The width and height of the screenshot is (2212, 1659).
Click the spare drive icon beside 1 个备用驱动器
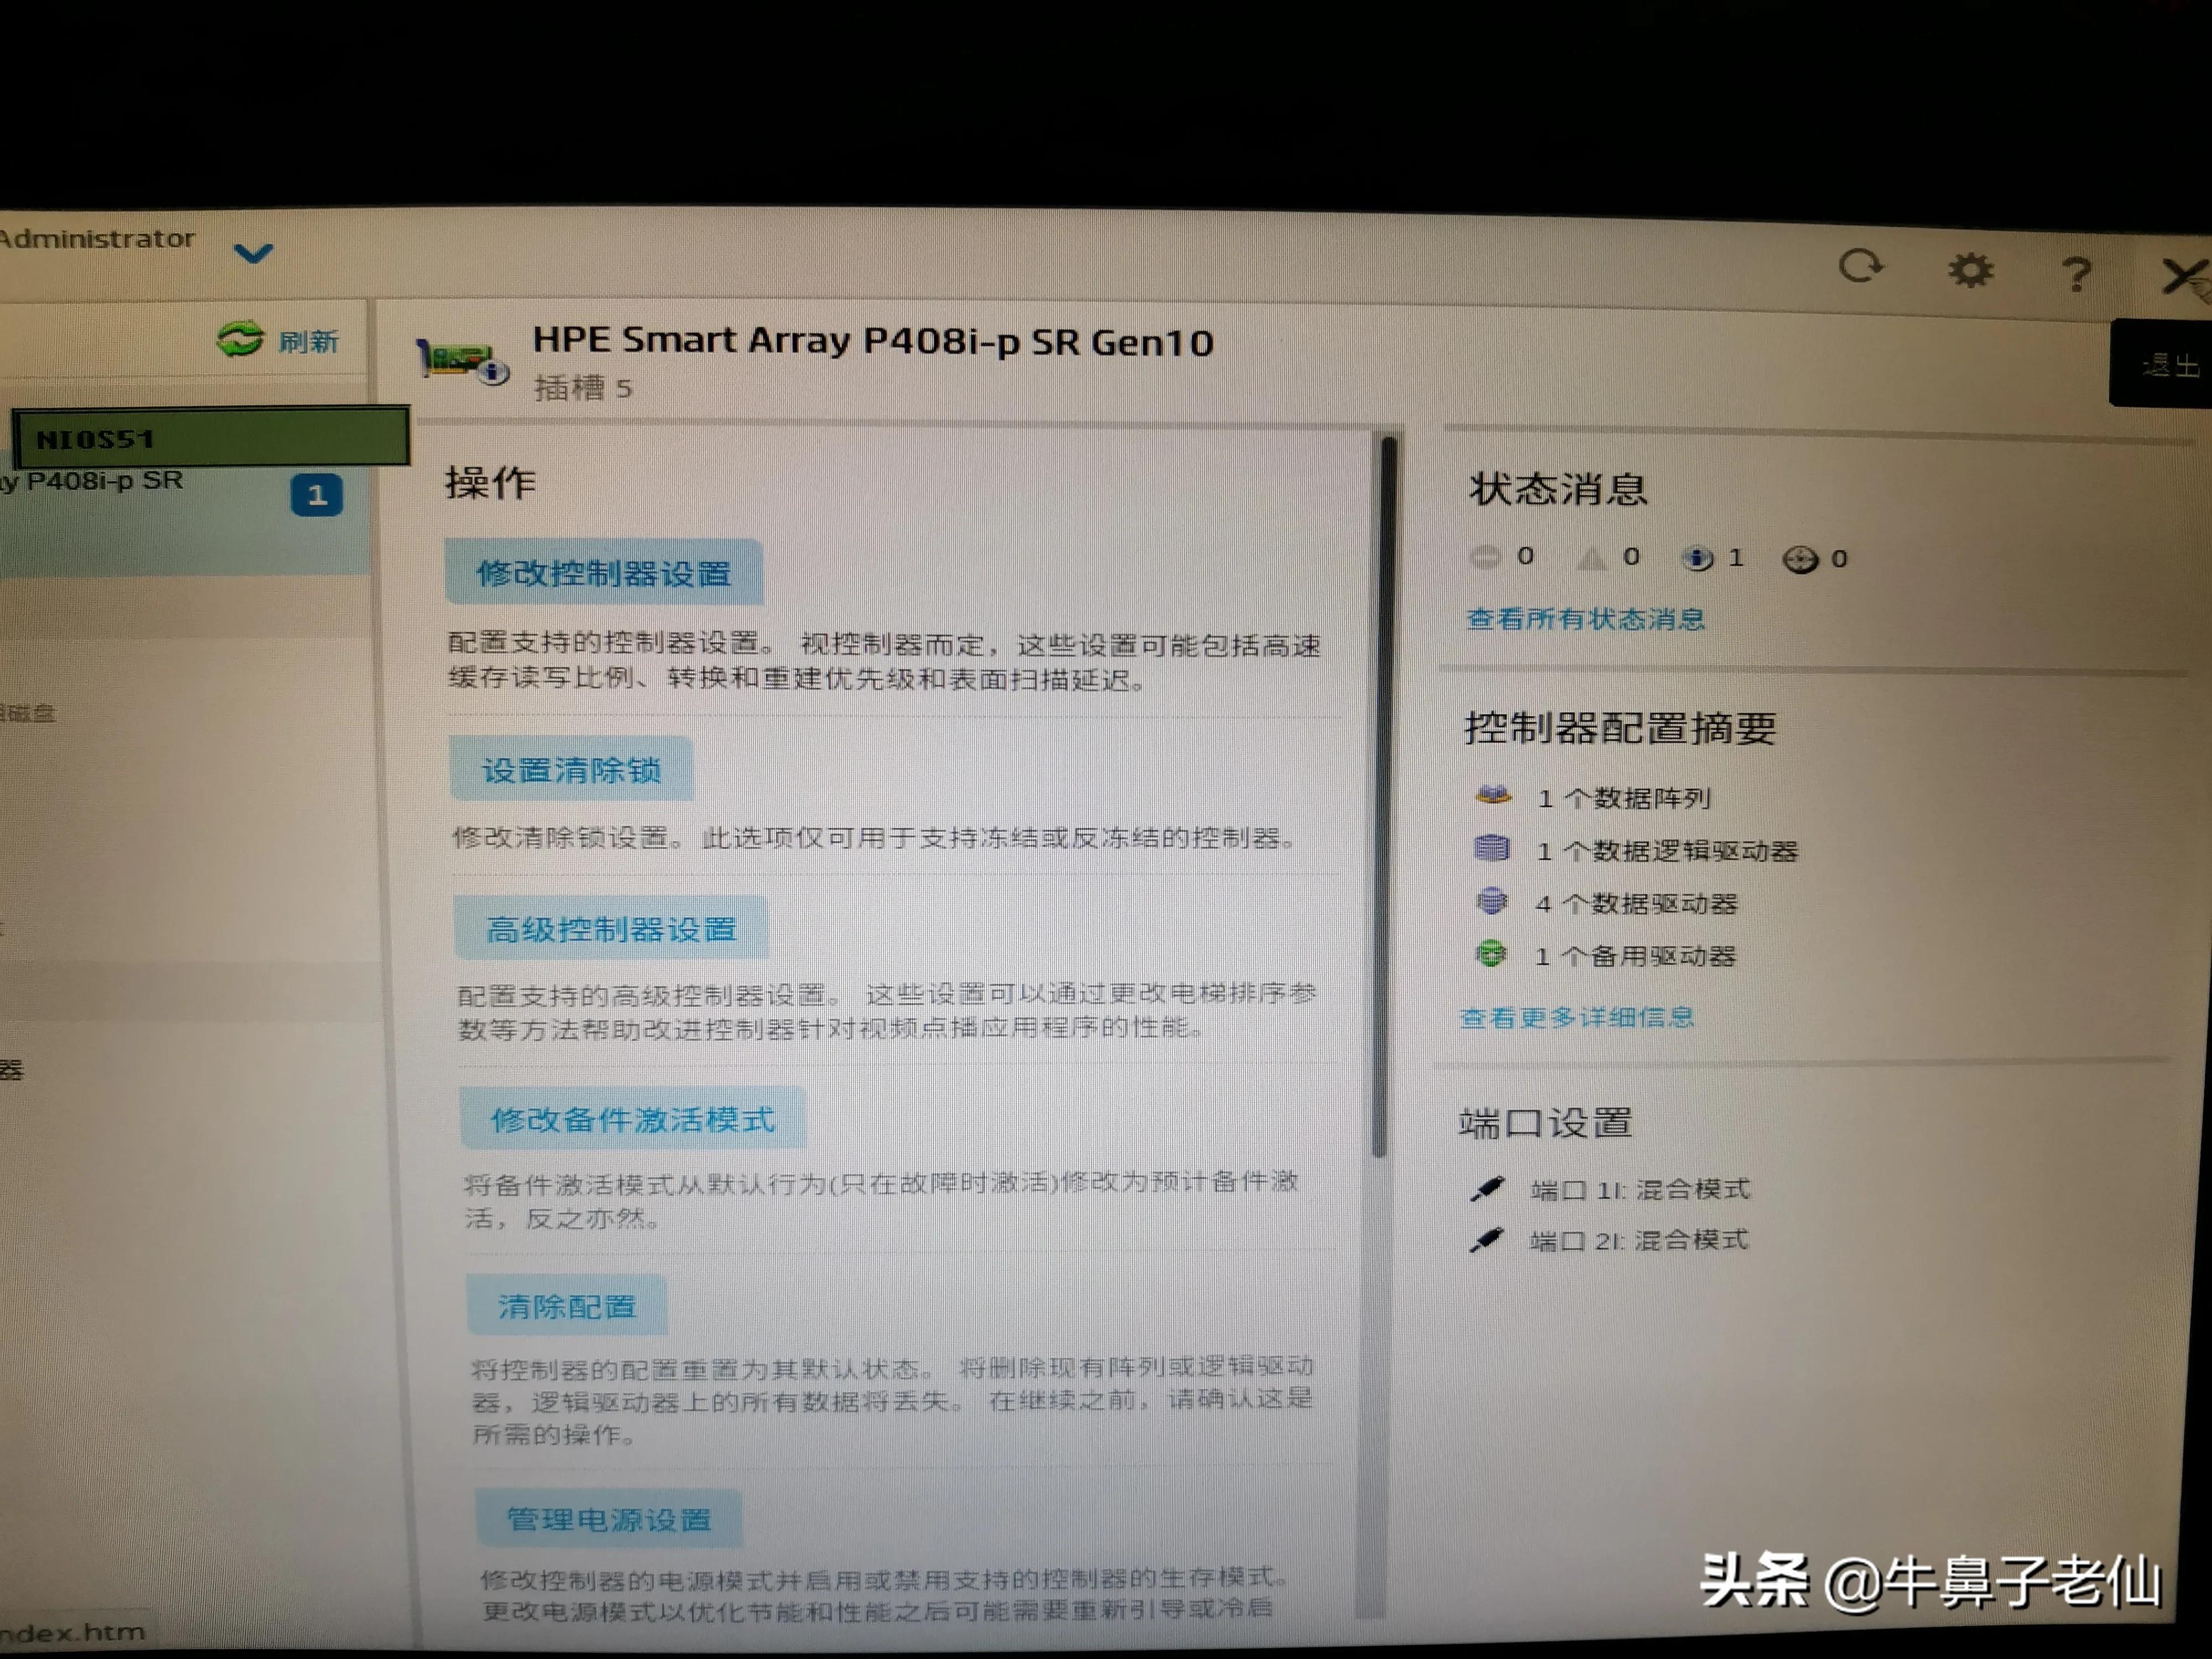click(x=1490, y=954)
